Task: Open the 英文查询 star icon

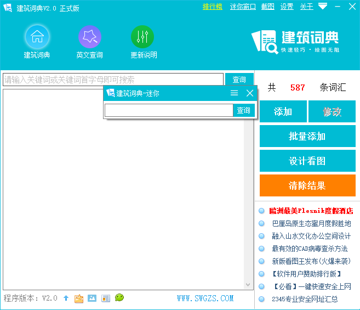Action: click(x=90, y=37)
